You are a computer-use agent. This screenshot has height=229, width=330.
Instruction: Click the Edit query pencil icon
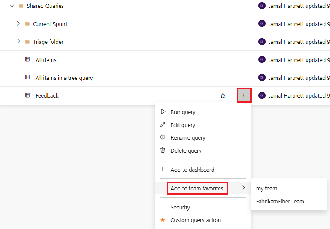(x=163, y=125)
